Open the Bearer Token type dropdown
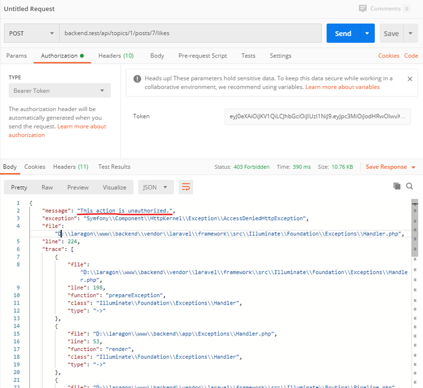Image resolution: width=423 pixels, height=388 pixels. coord(59,91)
